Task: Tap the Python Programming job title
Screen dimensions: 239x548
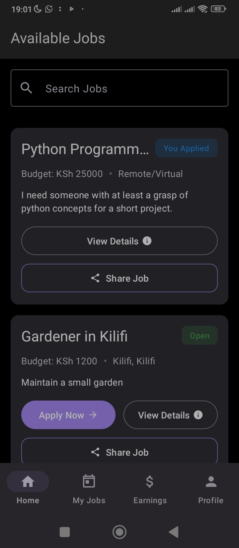Action: [85, 149]
